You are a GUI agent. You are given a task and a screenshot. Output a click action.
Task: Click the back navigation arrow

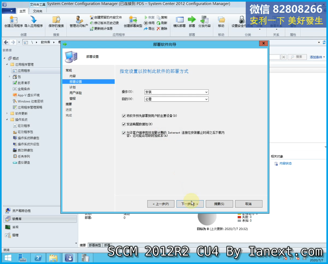[x=6, y=42]
